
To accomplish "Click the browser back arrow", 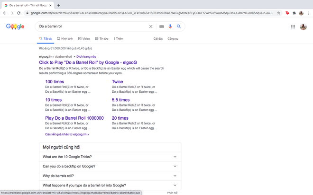I will (x=5, y=13).
